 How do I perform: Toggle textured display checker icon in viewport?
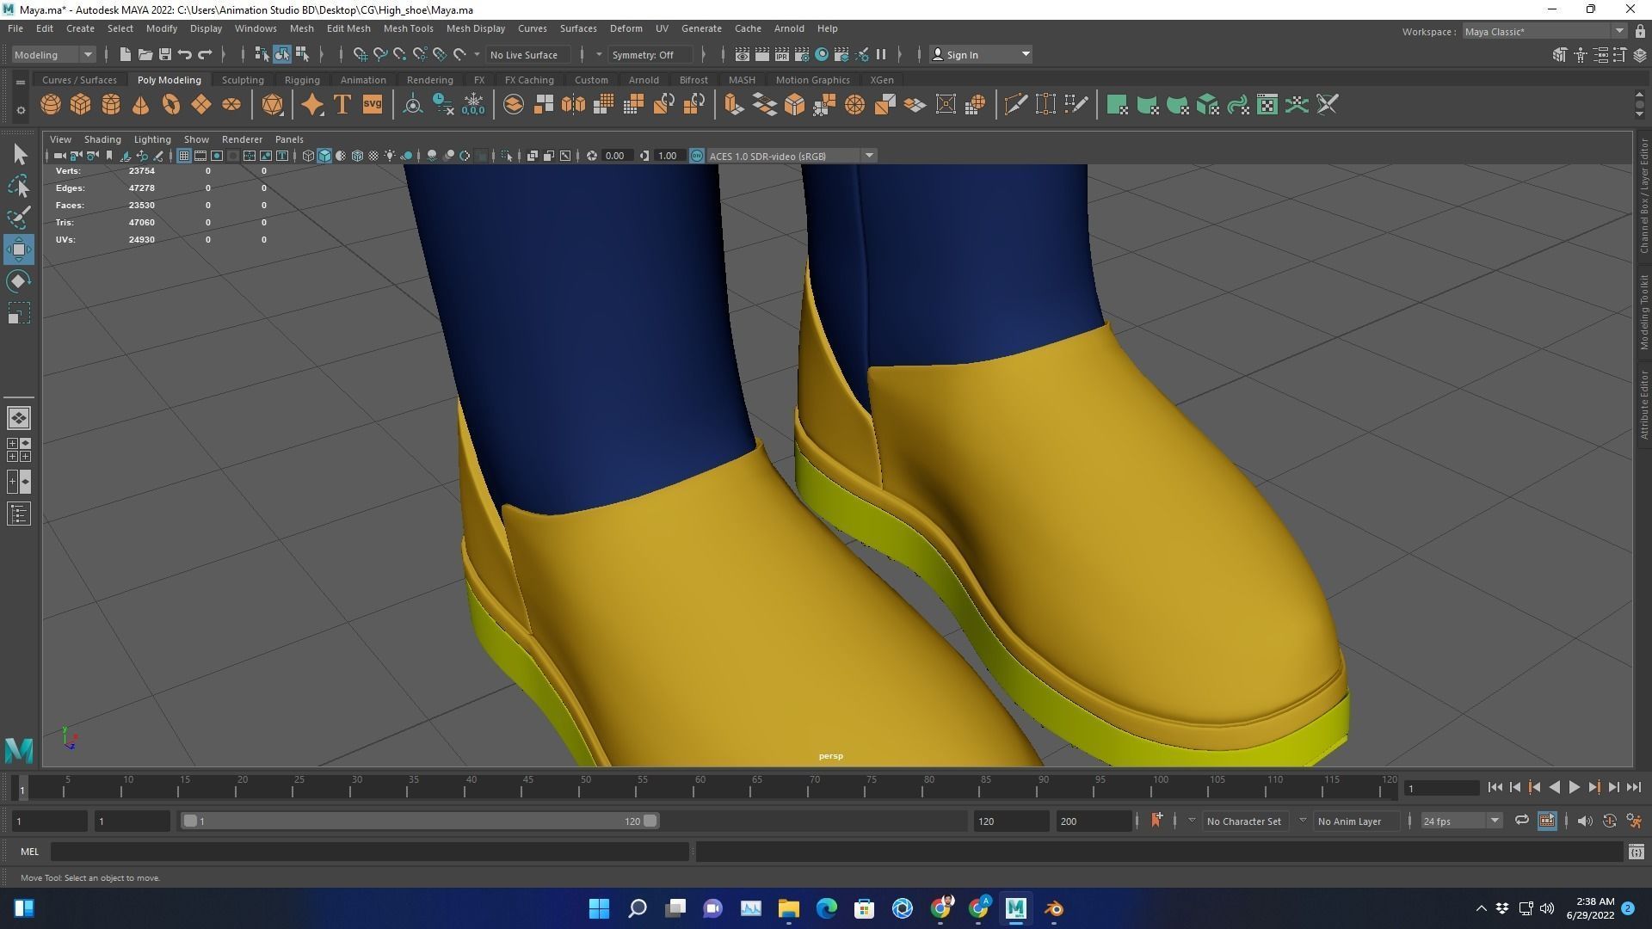coord(373,156)
